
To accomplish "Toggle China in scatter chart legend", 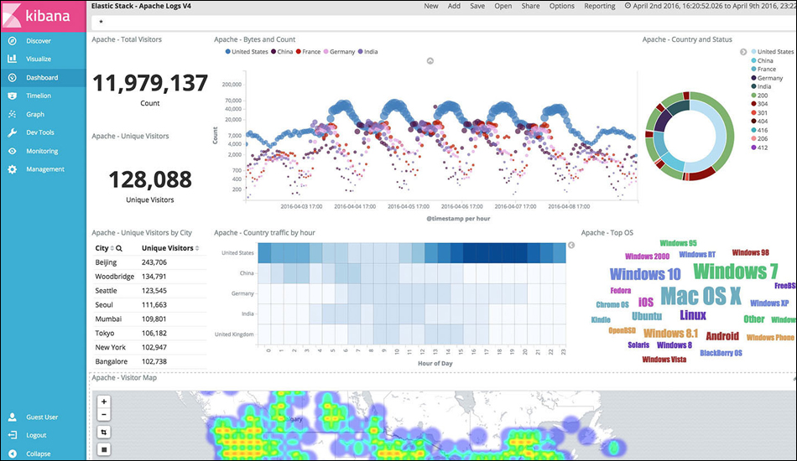I will 282,52.
